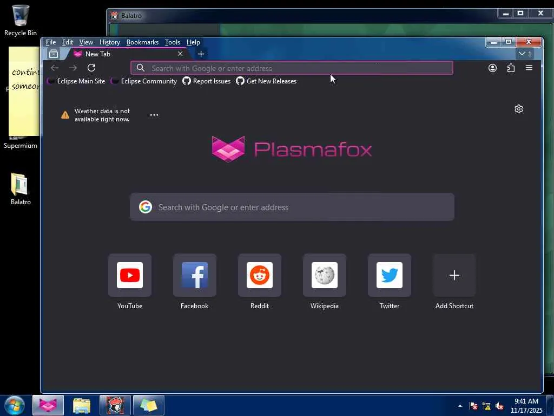
Task: Click Plasmafox taskbar icon
Action: coord(48,405)
